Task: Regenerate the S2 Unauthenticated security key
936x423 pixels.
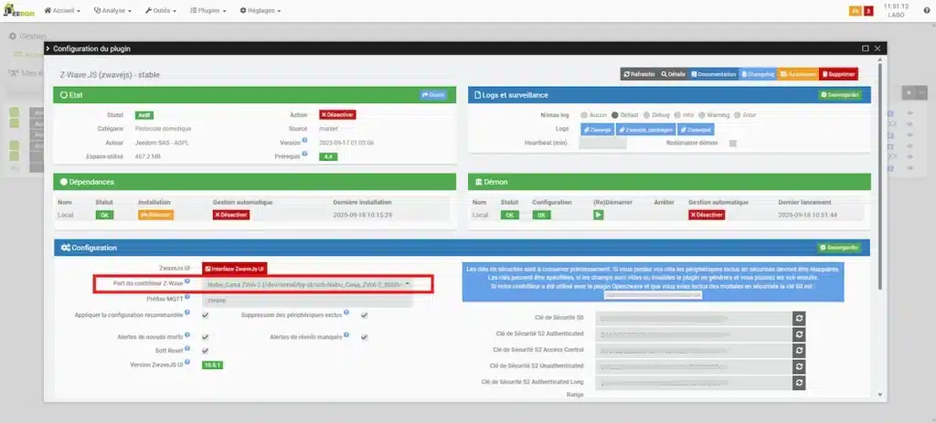Action: click(x=799, y=366)
